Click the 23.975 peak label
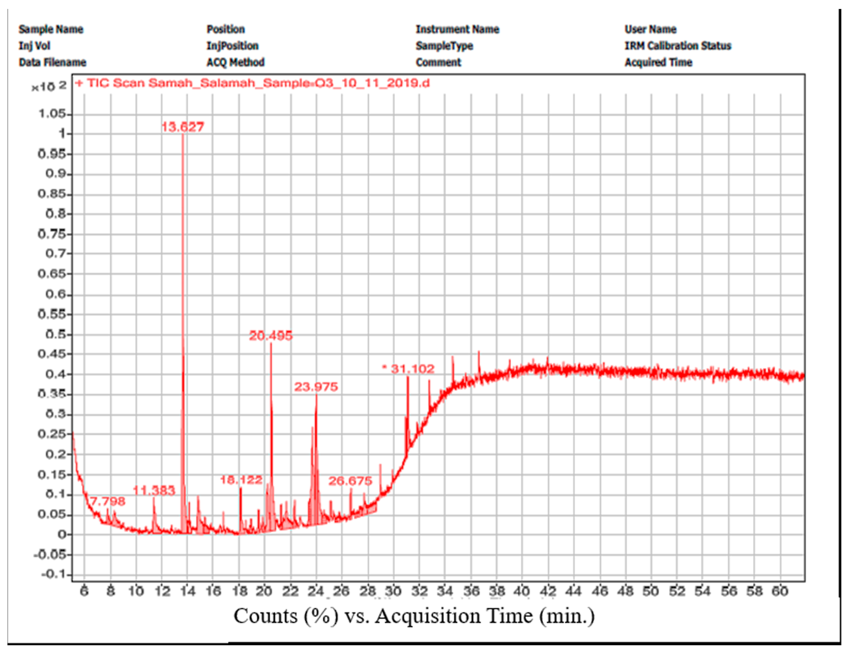Screen dimensions: 850x652 point(316,387)
